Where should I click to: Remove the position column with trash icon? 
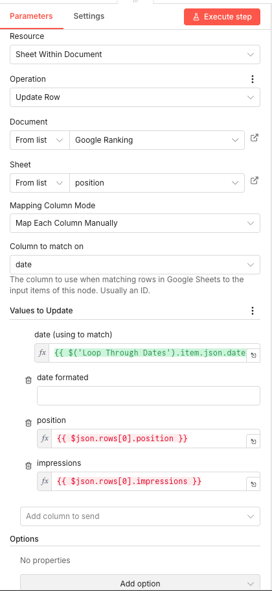[28, 423]
